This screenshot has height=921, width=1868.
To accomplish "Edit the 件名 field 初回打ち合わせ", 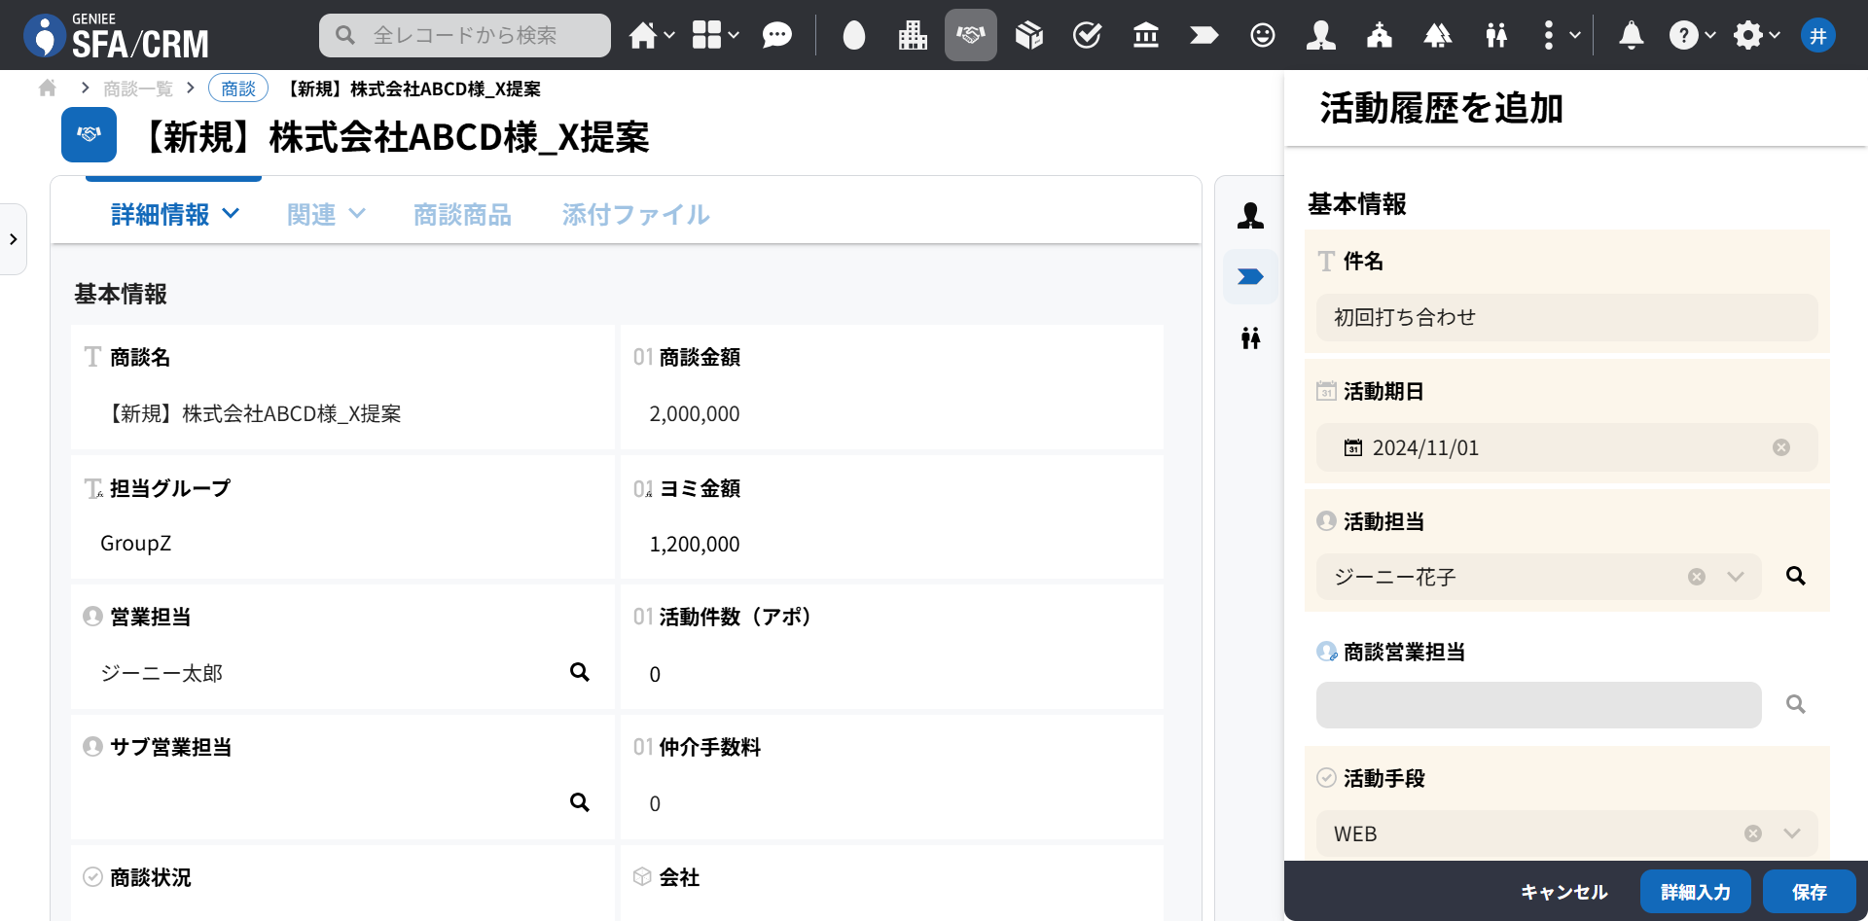I will pos(1566,317).
